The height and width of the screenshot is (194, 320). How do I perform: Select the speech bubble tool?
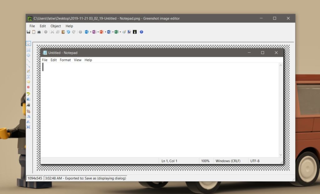click(x=28, y=82)
